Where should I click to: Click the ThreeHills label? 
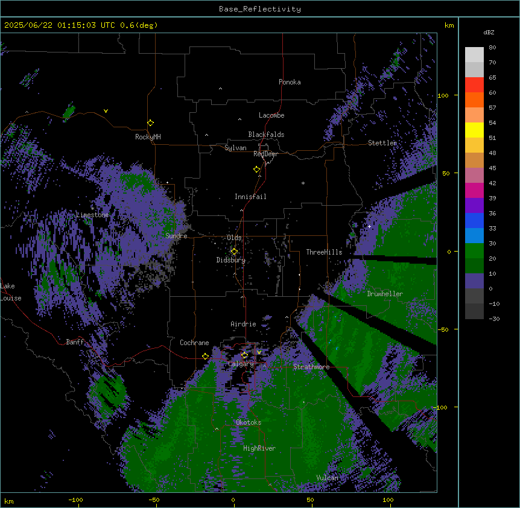point(324,252)
